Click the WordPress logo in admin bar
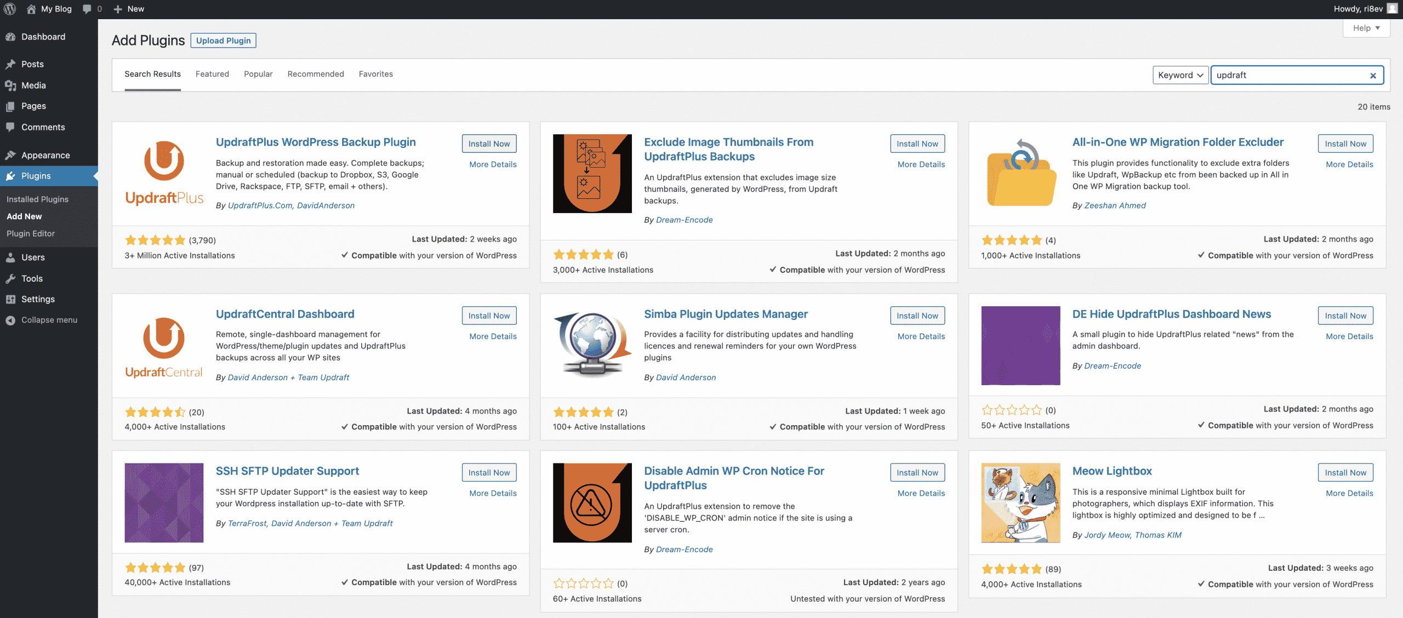Viewport: 1403px width, 618px height. (x=10, y=9)
